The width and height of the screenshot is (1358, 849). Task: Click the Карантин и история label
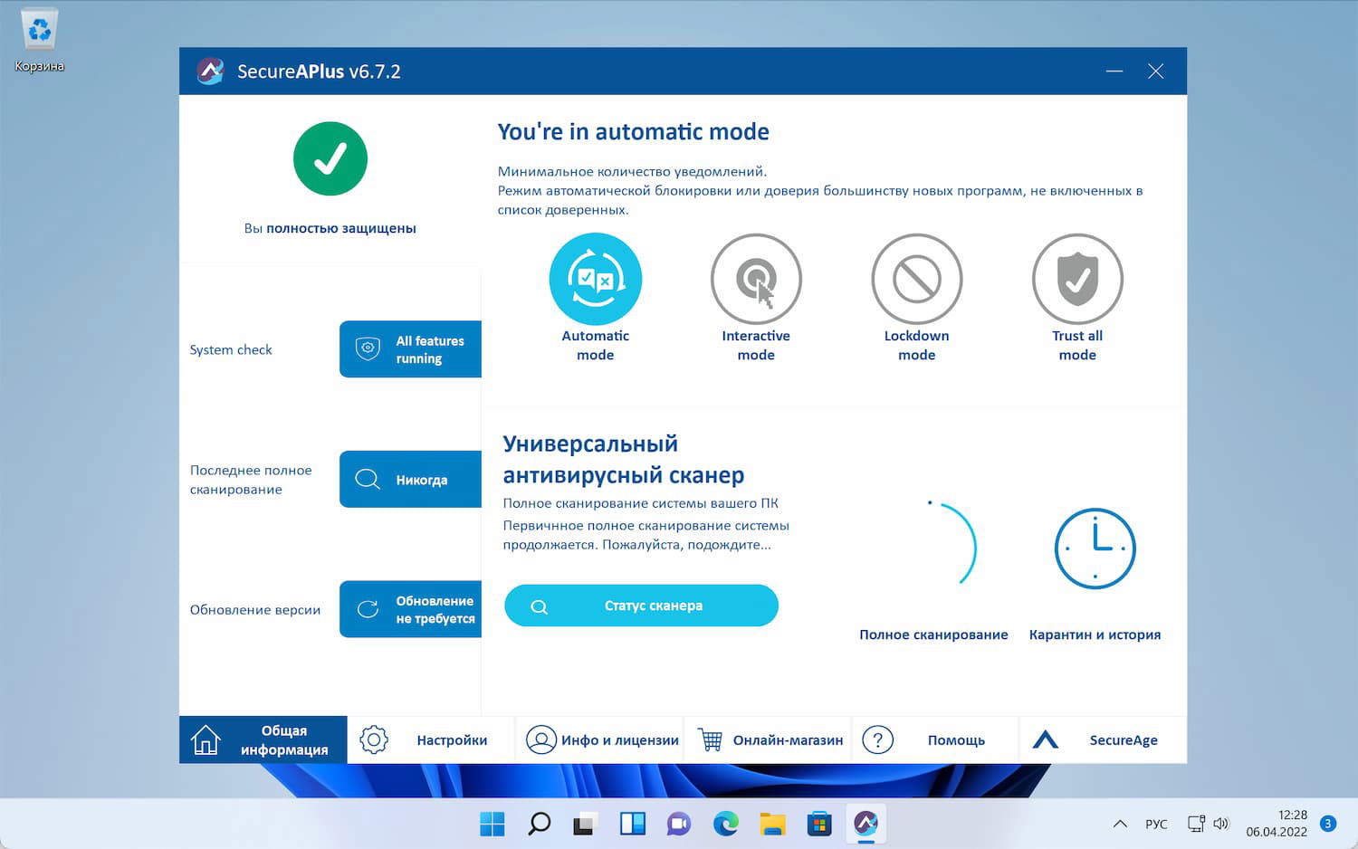pos(1095,634)
